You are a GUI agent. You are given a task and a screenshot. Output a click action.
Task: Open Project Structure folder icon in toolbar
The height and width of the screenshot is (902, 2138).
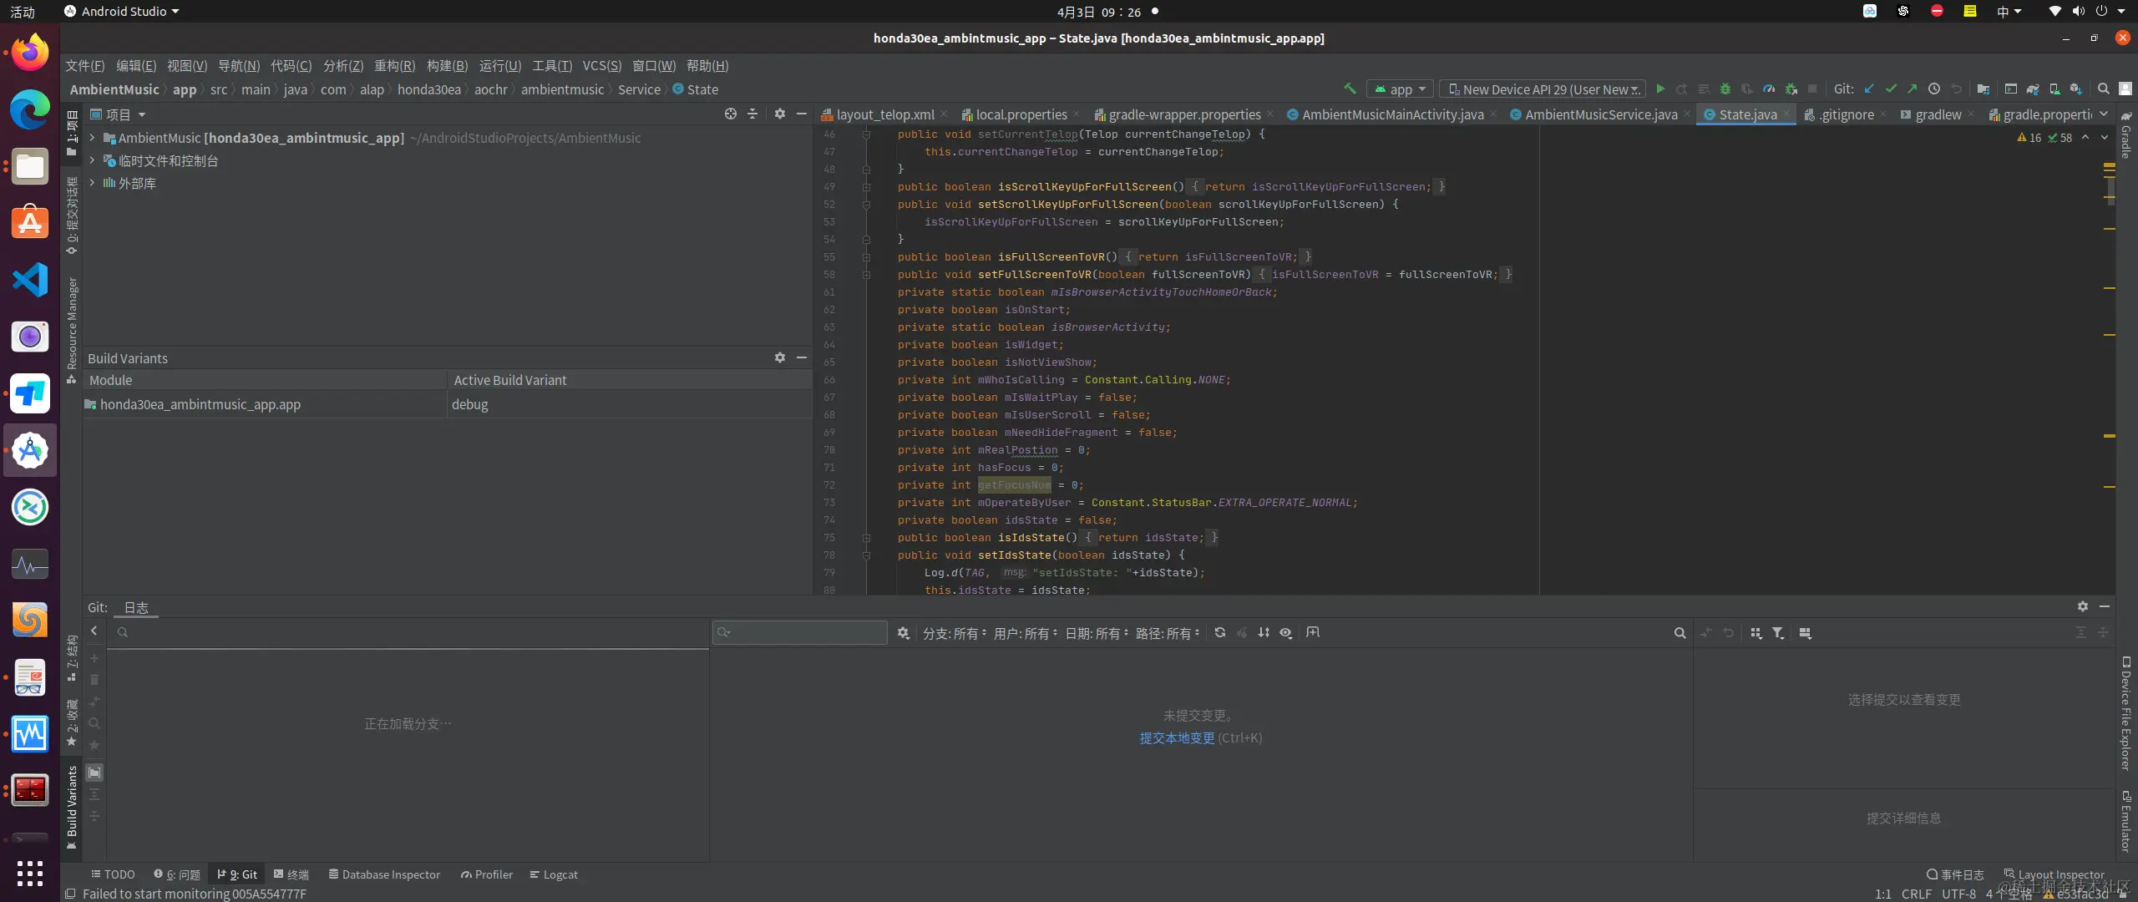tap(1983, 89)
